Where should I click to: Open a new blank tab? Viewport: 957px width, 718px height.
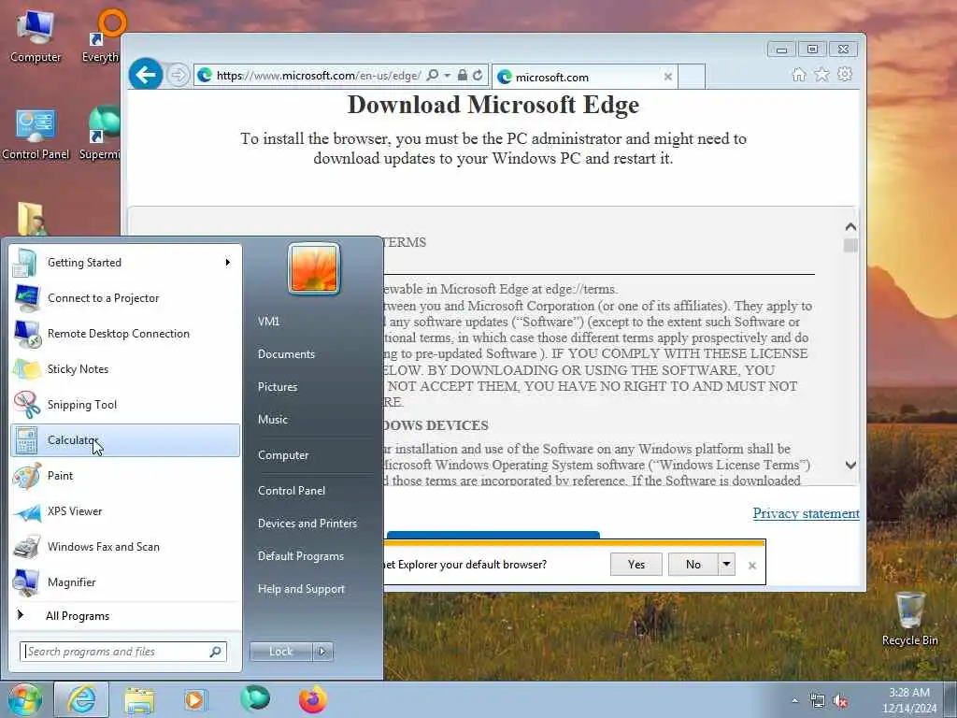coord(692,77)
